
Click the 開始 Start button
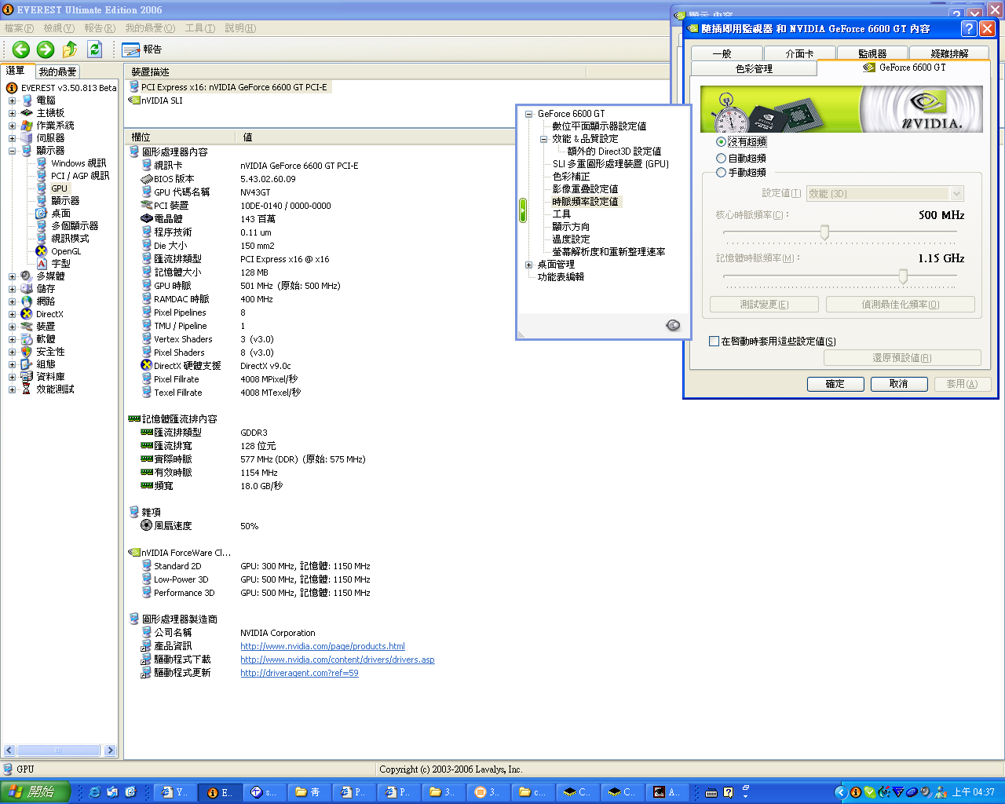coord(35,792)
